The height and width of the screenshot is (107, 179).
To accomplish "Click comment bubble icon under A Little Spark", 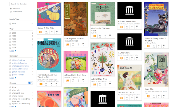I will pyautogui.click(x=137, y=58).
